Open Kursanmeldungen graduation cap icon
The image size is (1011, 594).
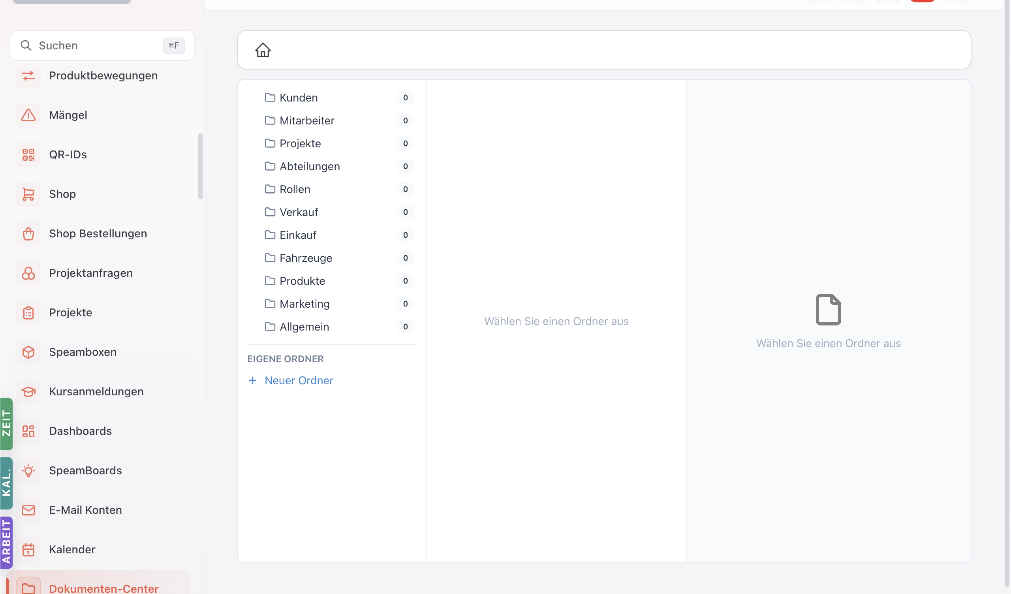28,392
